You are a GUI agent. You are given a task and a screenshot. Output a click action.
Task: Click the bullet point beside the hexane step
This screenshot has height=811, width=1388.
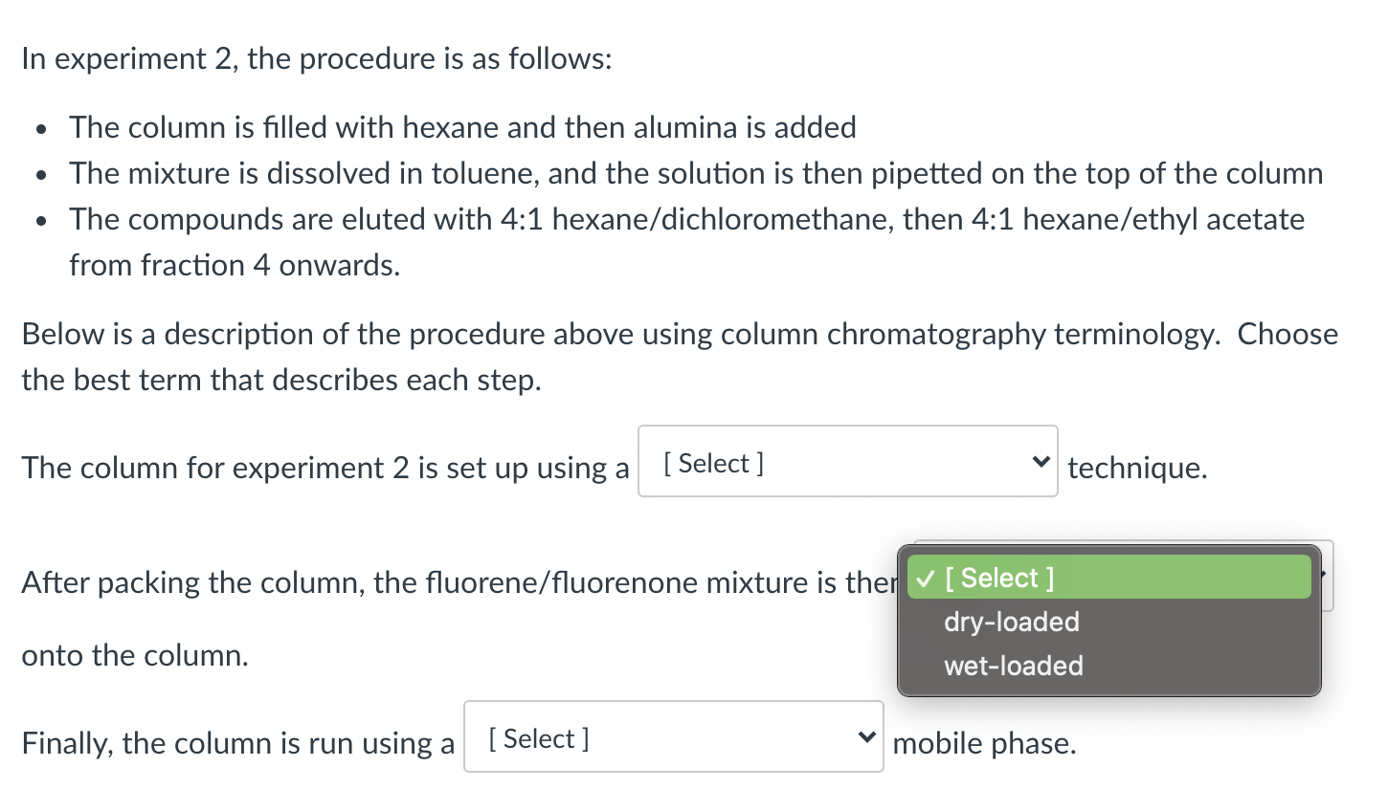(x=42, y=129)
